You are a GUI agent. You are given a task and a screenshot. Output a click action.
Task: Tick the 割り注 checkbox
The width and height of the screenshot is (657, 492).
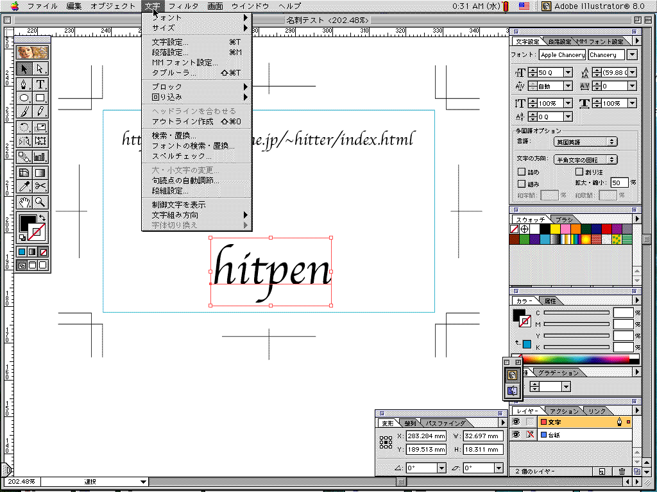579,172
